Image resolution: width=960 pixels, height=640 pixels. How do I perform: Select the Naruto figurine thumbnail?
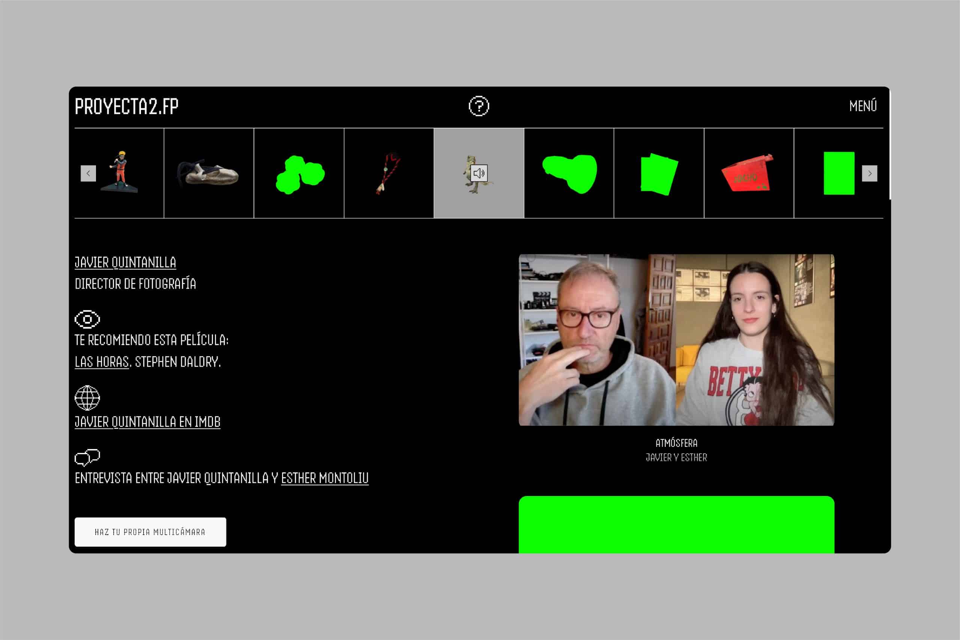coord(120,172)
